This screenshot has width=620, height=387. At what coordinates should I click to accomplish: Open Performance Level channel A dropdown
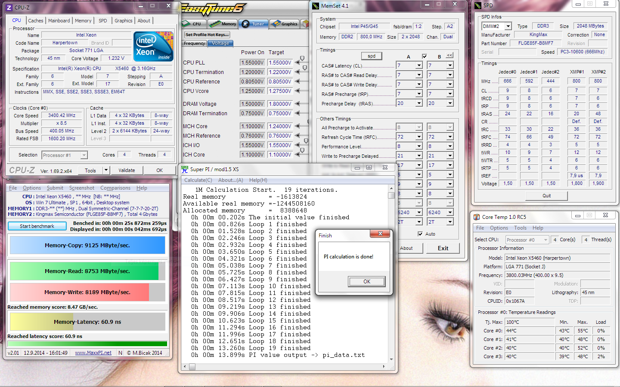419,146
